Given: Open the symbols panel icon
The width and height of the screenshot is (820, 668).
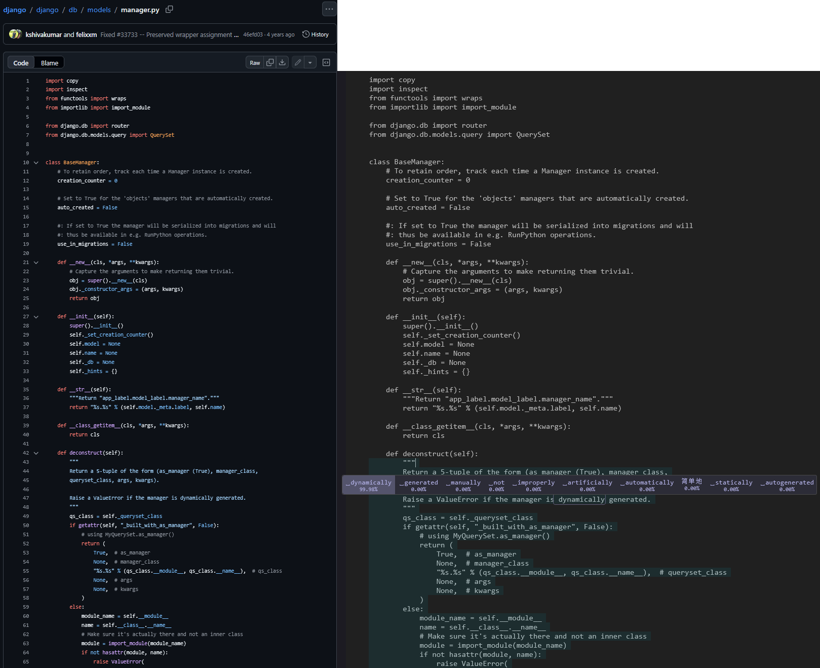Looking at the screenshot, I should click(326, 62).
